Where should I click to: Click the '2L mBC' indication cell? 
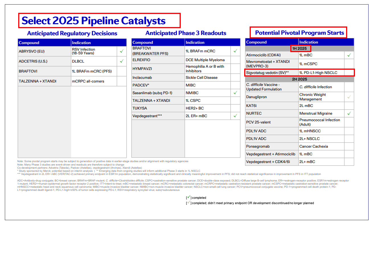pos(321,106)
